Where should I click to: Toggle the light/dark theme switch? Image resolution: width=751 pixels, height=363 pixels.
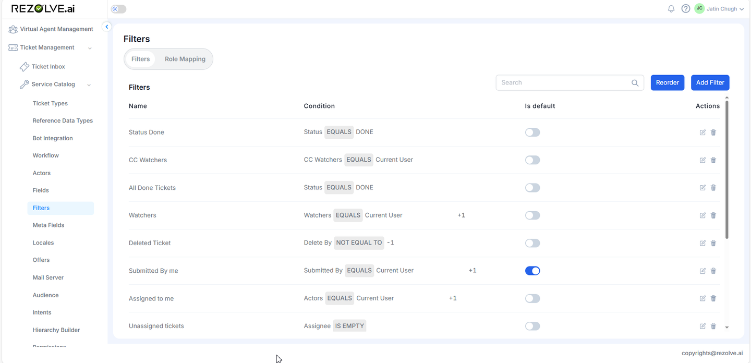[119, 9]
